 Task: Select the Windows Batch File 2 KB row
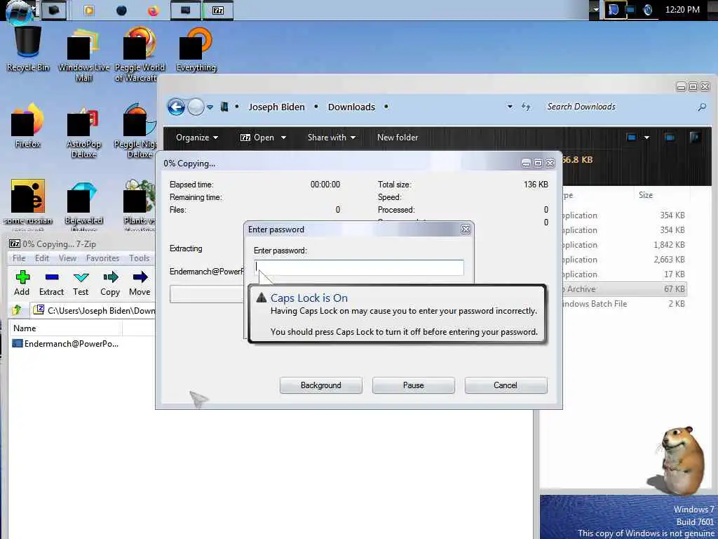click(x=625, y=304)
